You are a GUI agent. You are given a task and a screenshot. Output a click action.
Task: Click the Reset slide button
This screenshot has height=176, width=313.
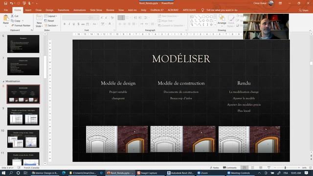click(49, 21)
